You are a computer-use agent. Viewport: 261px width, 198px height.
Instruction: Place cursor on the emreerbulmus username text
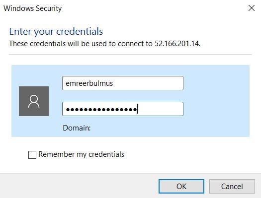click(x=89, y=83)
